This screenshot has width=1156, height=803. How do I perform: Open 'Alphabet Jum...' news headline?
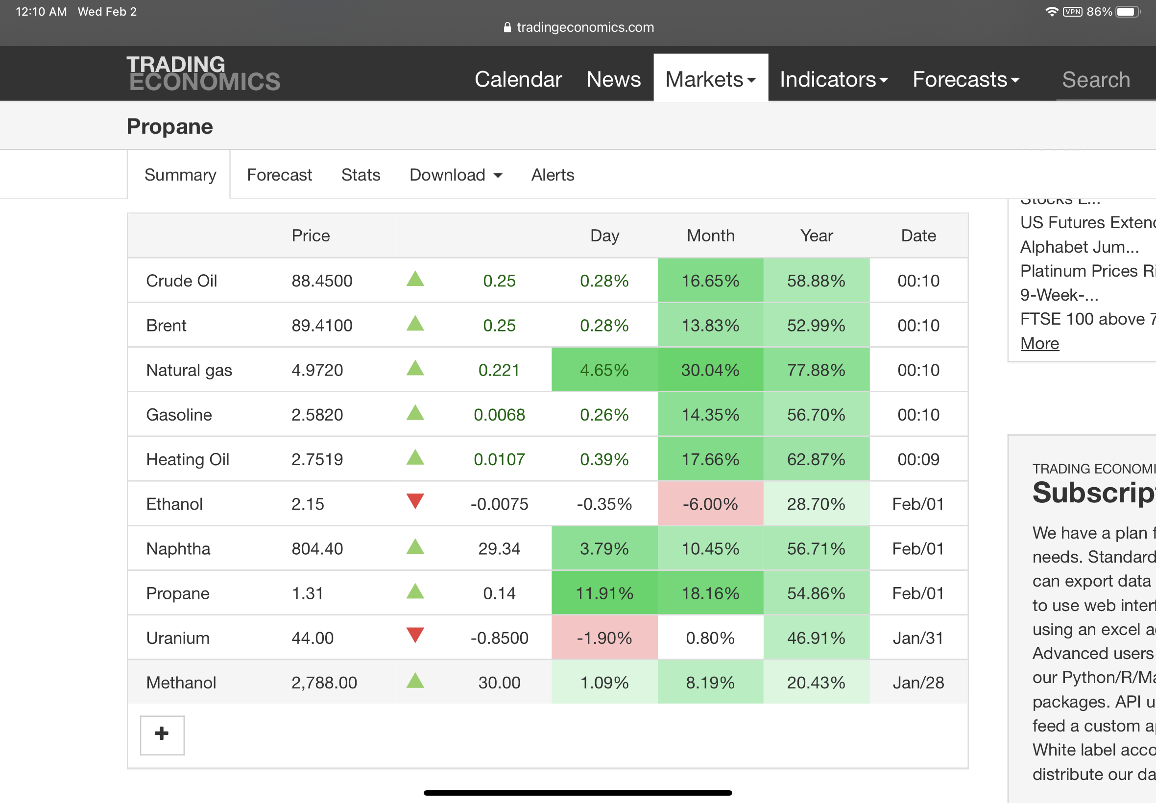pos(1079,247)
